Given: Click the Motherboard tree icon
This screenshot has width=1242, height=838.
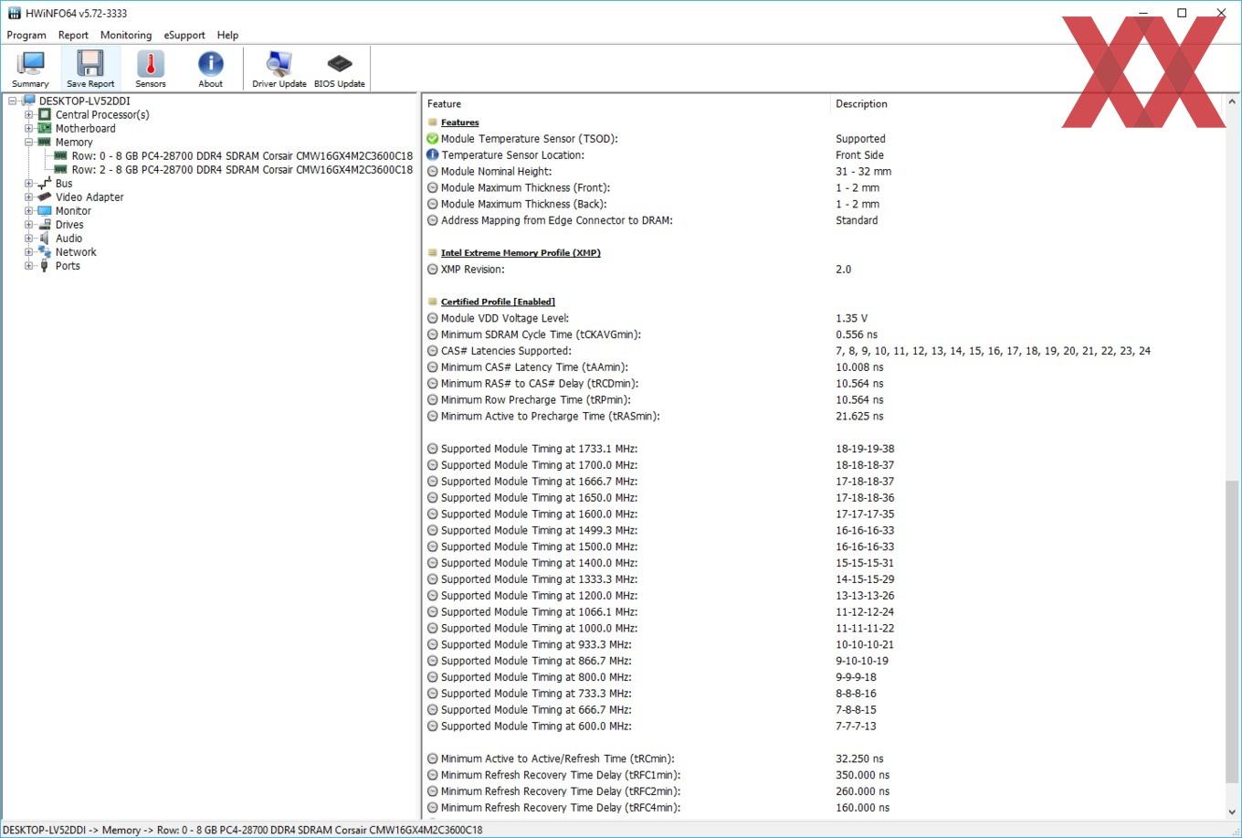Looking at the screenshot, I should tap(45, 129).
